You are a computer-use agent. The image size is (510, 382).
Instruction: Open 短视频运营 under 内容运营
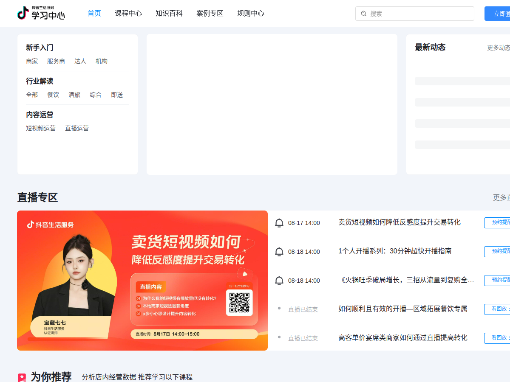coord(41,128)
